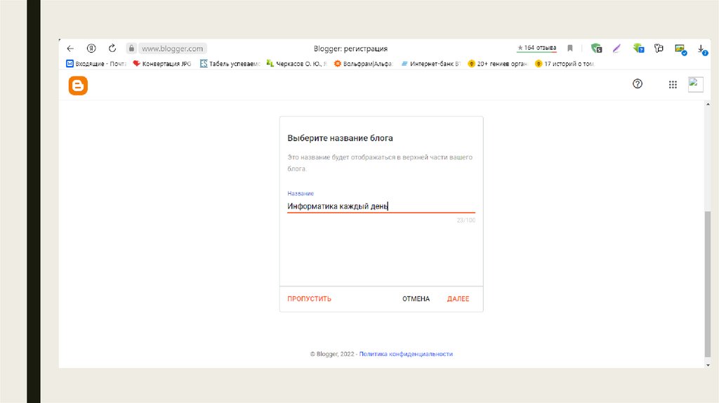Viewport: 719px width, 403px height.
Task: Open the Интернет-банк bookmark
Action: (430, 64)
